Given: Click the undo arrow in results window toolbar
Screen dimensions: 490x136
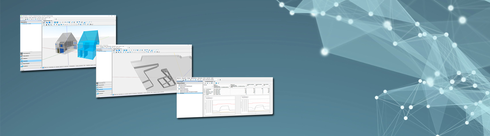Looking at the screenshot, I should click(198, 80).
